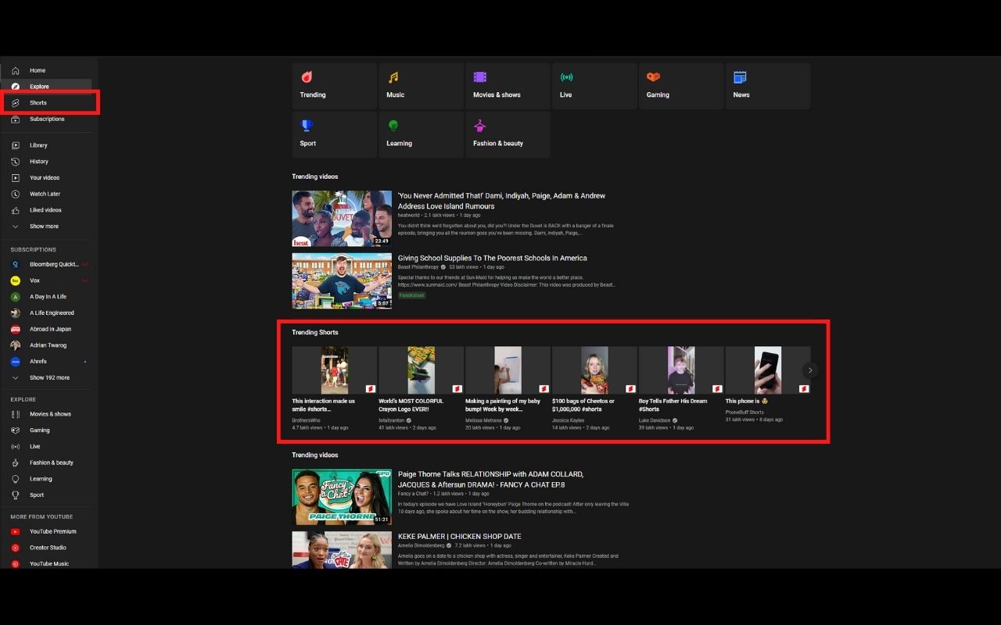The width and height of the screenshot is (1001, 625).
Task: Click the News explore icon
Action: (x=740, y=77)
